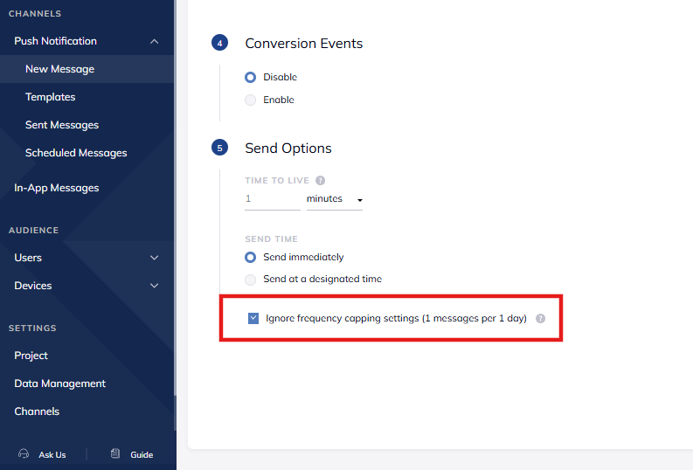The width and height of the screenshot is (693, 470).
Task: Go to Sent Messages
Action: tap(62, 125)
